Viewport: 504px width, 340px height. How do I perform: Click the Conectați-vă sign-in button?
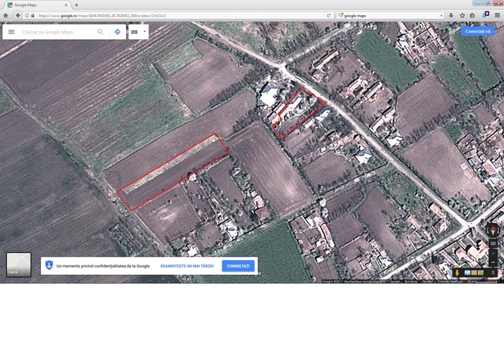coord(478,31)
